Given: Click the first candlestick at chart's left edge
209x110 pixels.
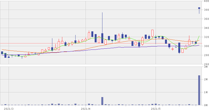Looking at the screenshot, I should coord(2,53).
